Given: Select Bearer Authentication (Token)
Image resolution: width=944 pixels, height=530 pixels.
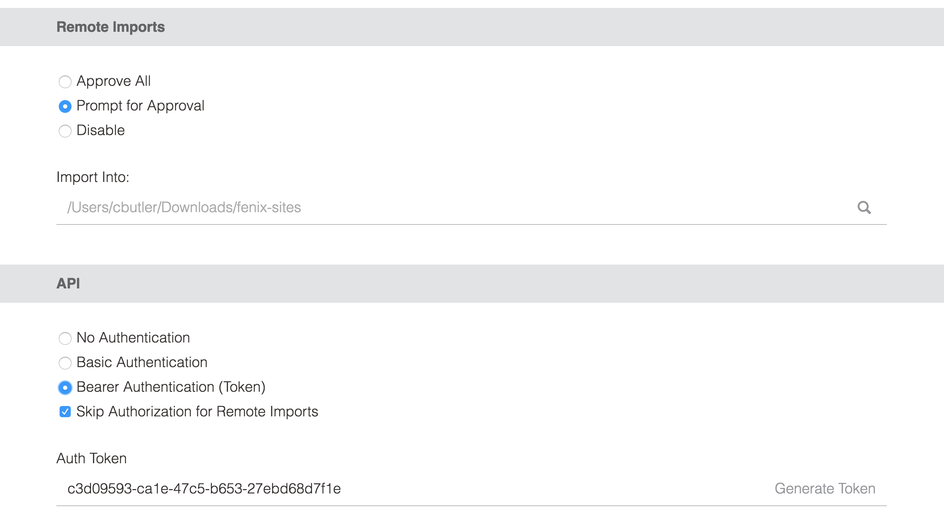Looking at the screenshot, I should point(65,388).
